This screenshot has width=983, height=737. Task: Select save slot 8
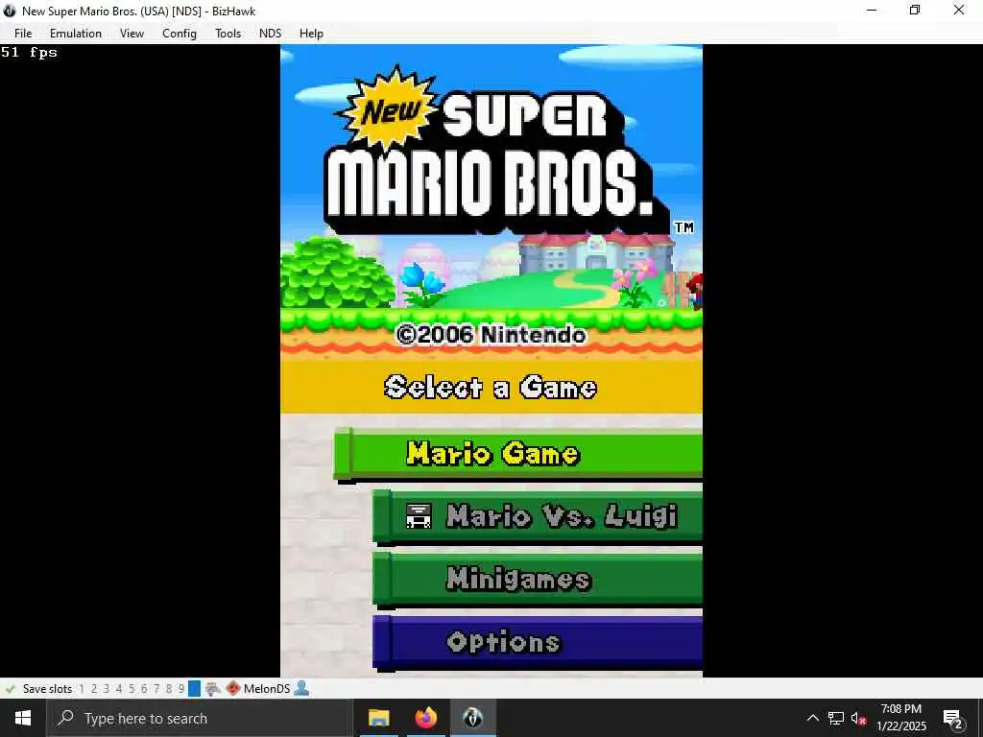point(169,689)
